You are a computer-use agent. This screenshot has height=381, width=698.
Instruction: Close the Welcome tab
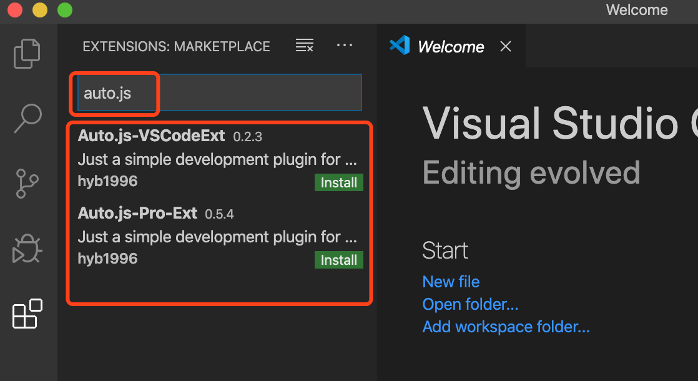tap(506, 46)
